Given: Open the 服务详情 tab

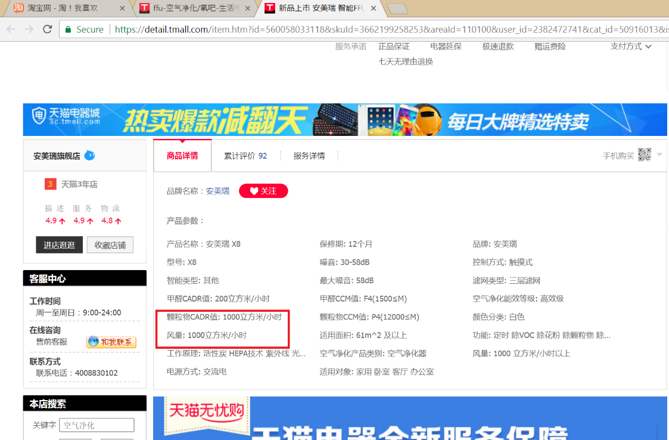Looking at the screenshot, I should [309, 156].
